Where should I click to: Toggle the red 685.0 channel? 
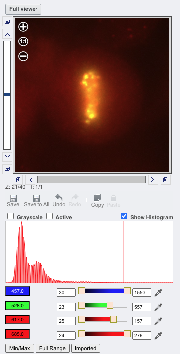18,334
